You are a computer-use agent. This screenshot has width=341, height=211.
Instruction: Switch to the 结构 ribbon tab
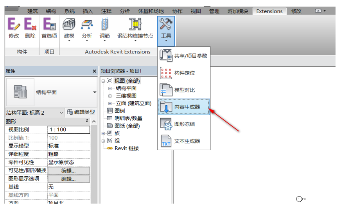[x=51, y=11]
